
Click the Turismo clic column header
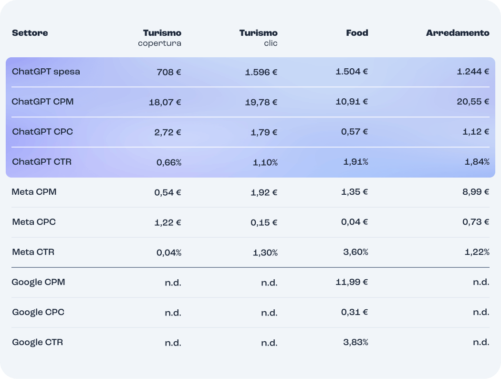tap(259, 38)
